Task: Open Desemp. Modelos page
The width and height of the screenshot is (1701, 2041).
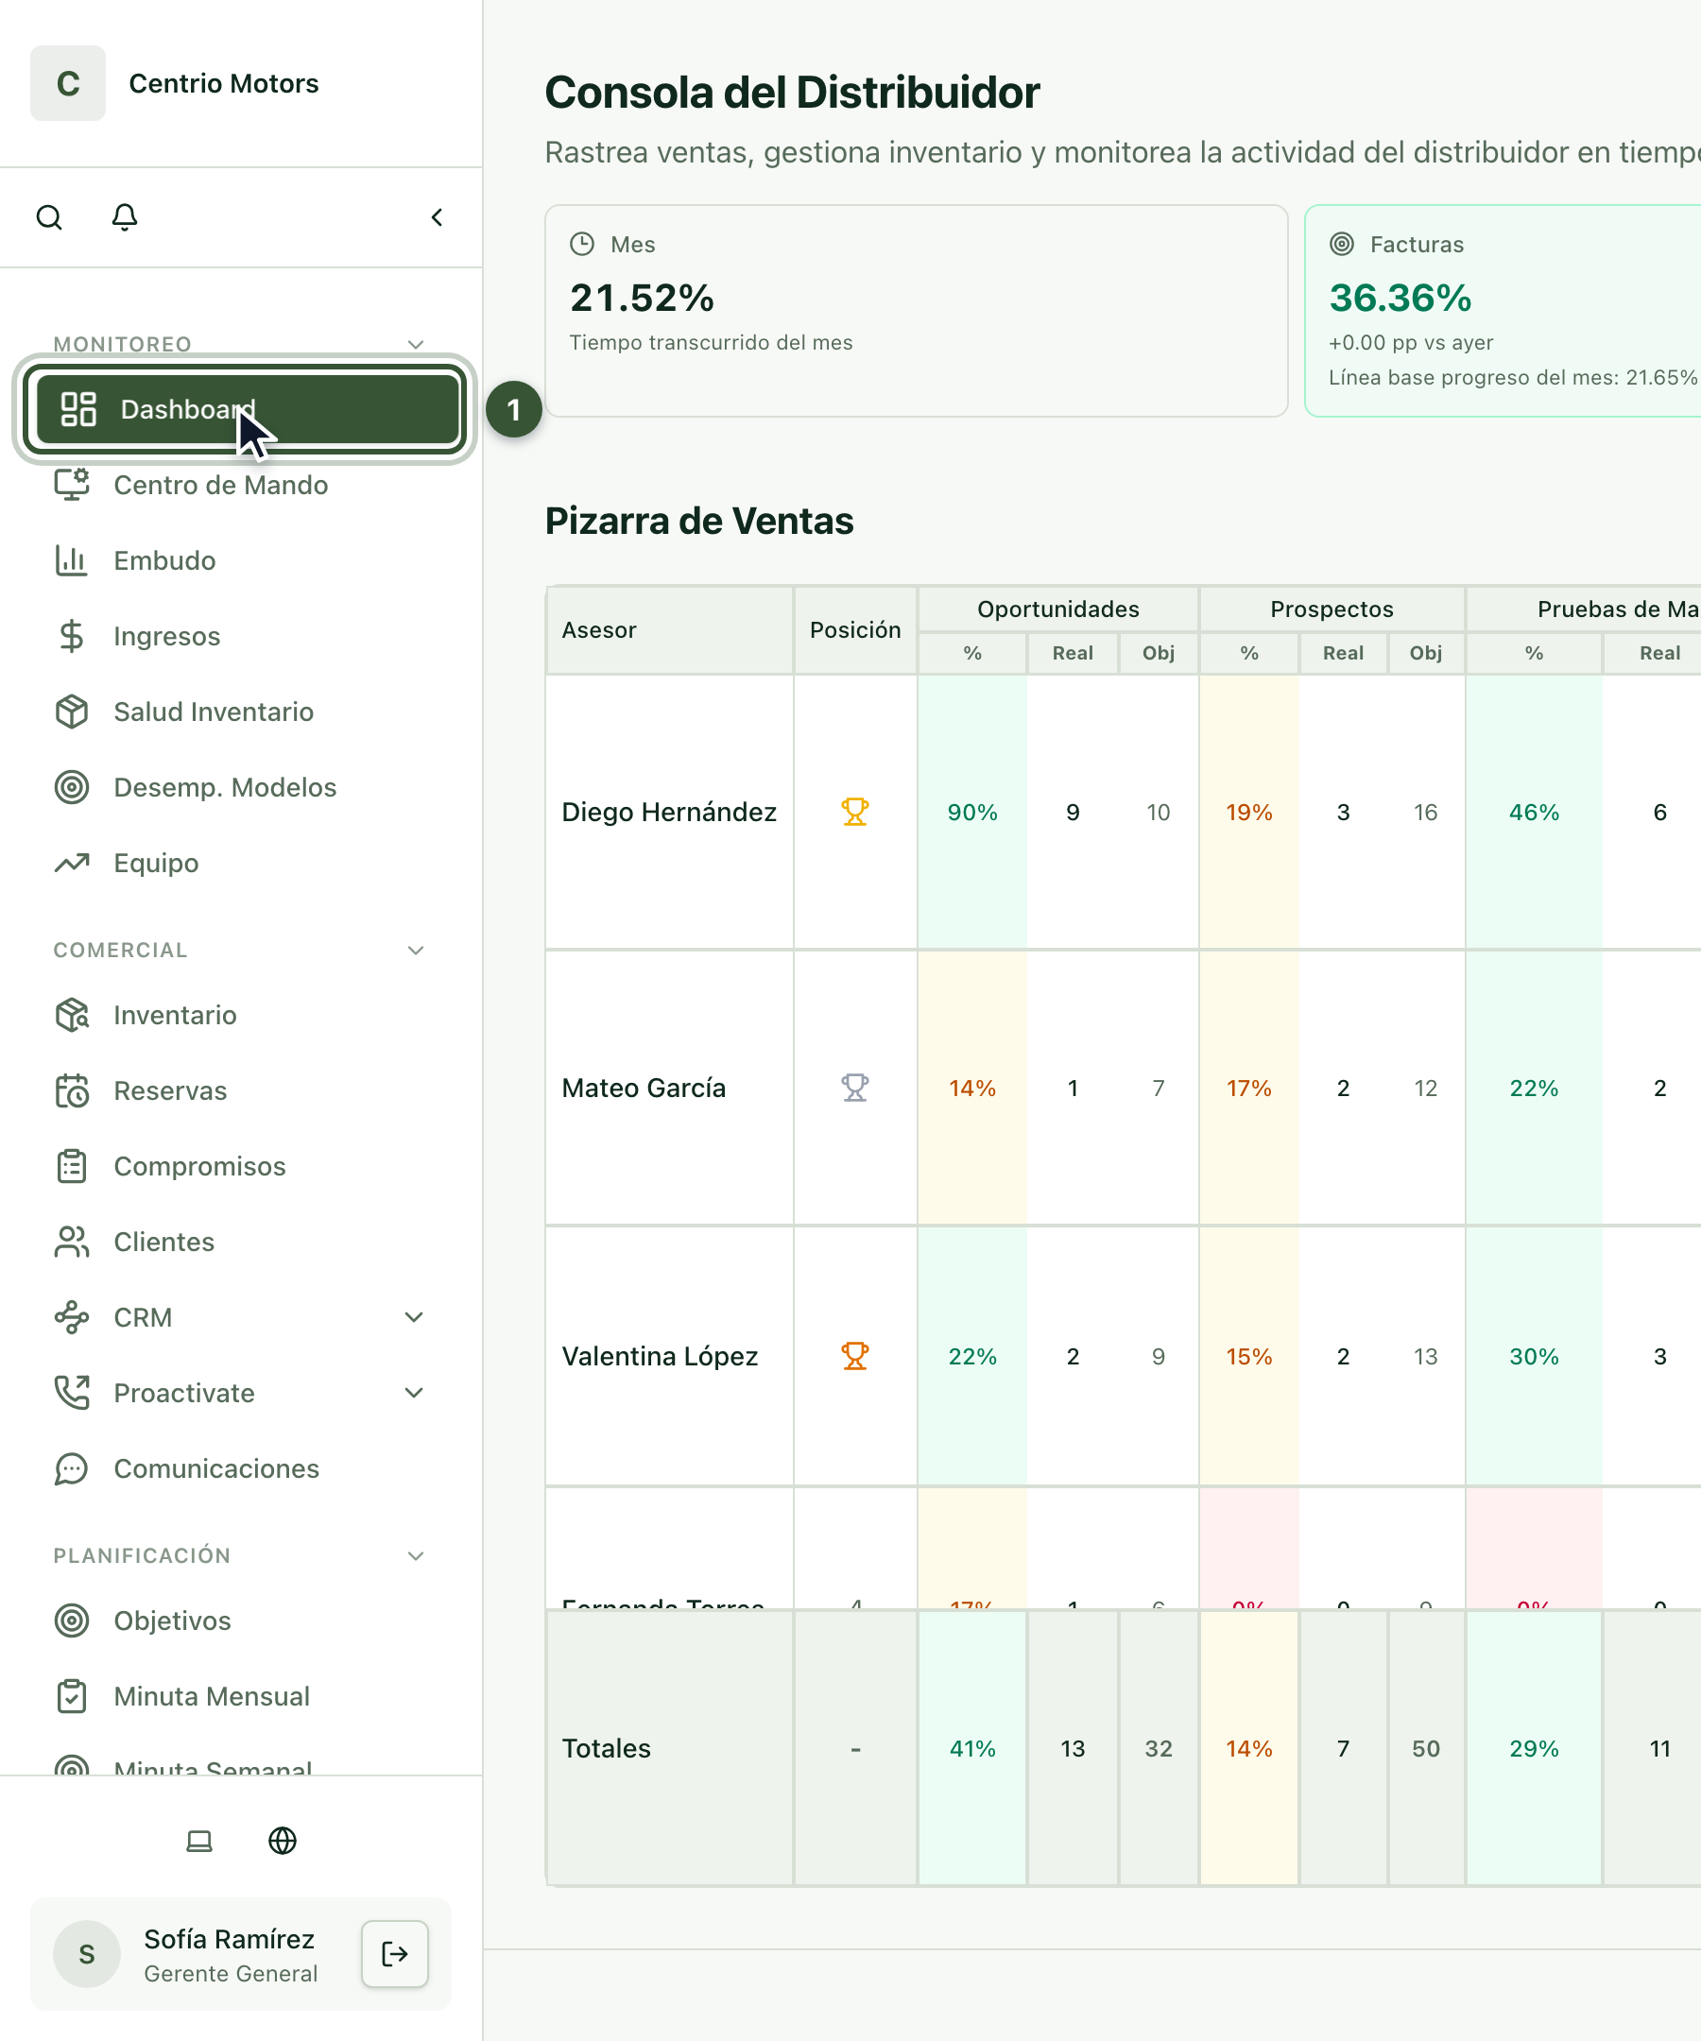Action: [x=241, y=787]
